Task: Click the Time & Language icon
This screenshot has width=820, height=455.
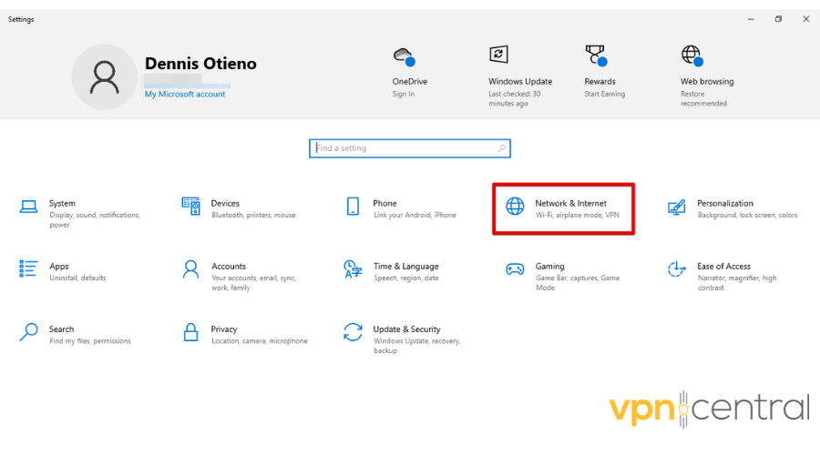Action: [x=353, y=269]
